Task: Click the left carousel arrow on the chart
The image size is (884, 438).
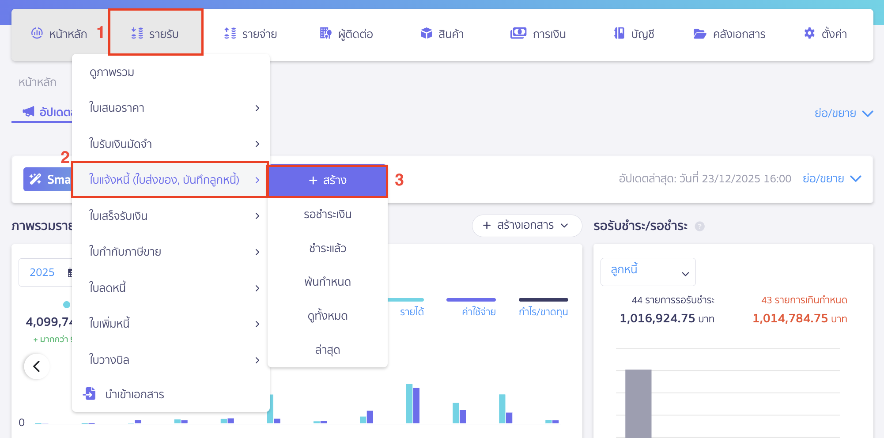Action: tap(37, 366)
